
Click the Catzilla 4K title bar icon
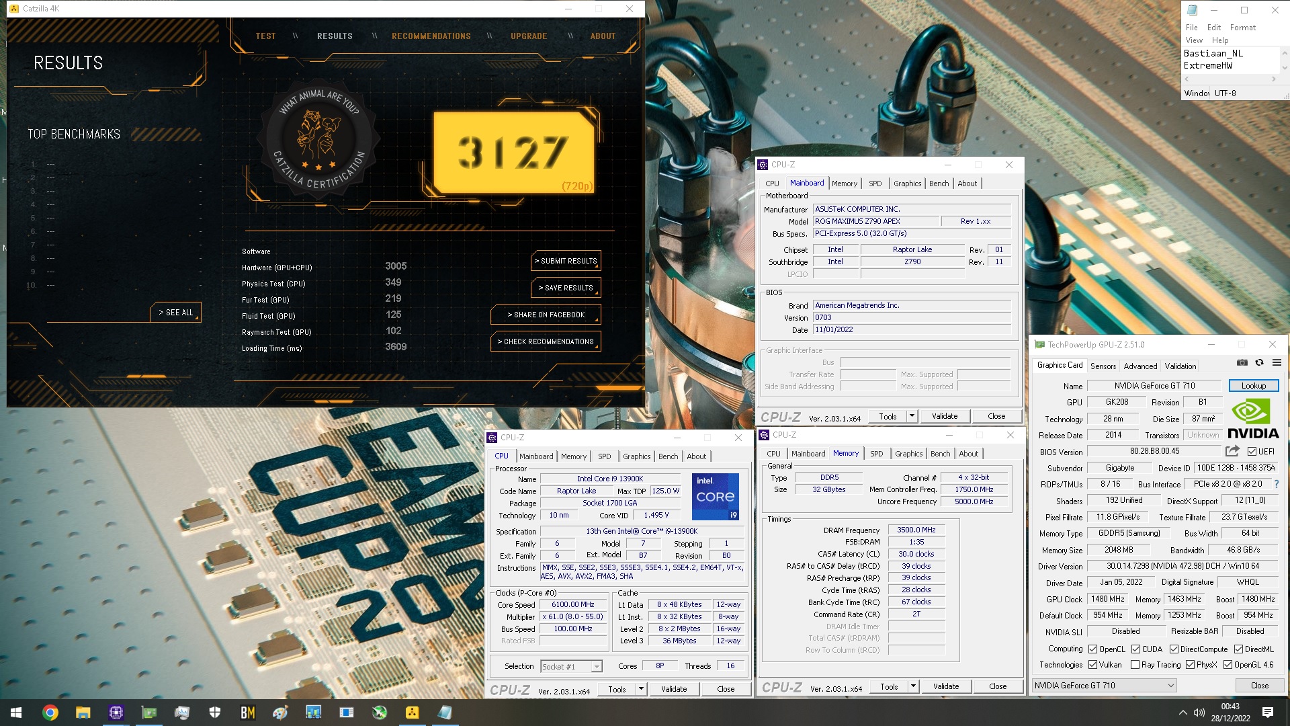pyautogui.click(x=14, y=9)
